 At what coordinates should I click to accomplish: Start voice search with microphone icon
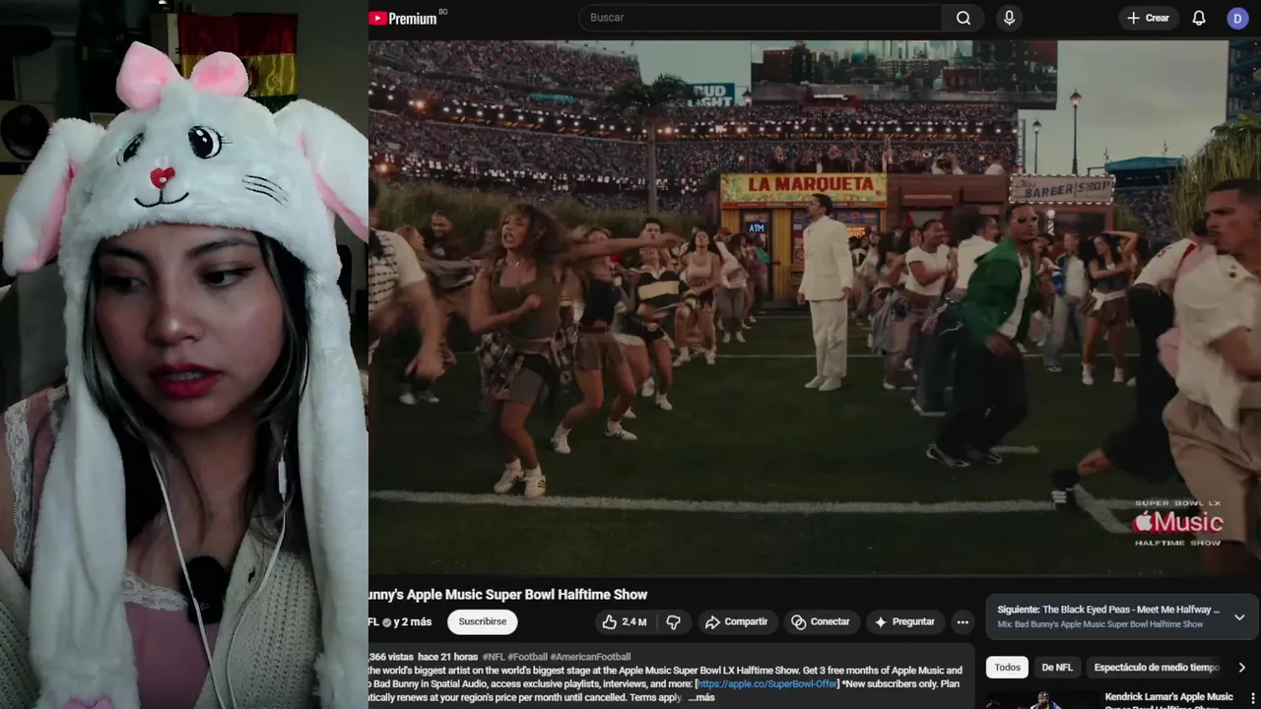pos(1009,18)
